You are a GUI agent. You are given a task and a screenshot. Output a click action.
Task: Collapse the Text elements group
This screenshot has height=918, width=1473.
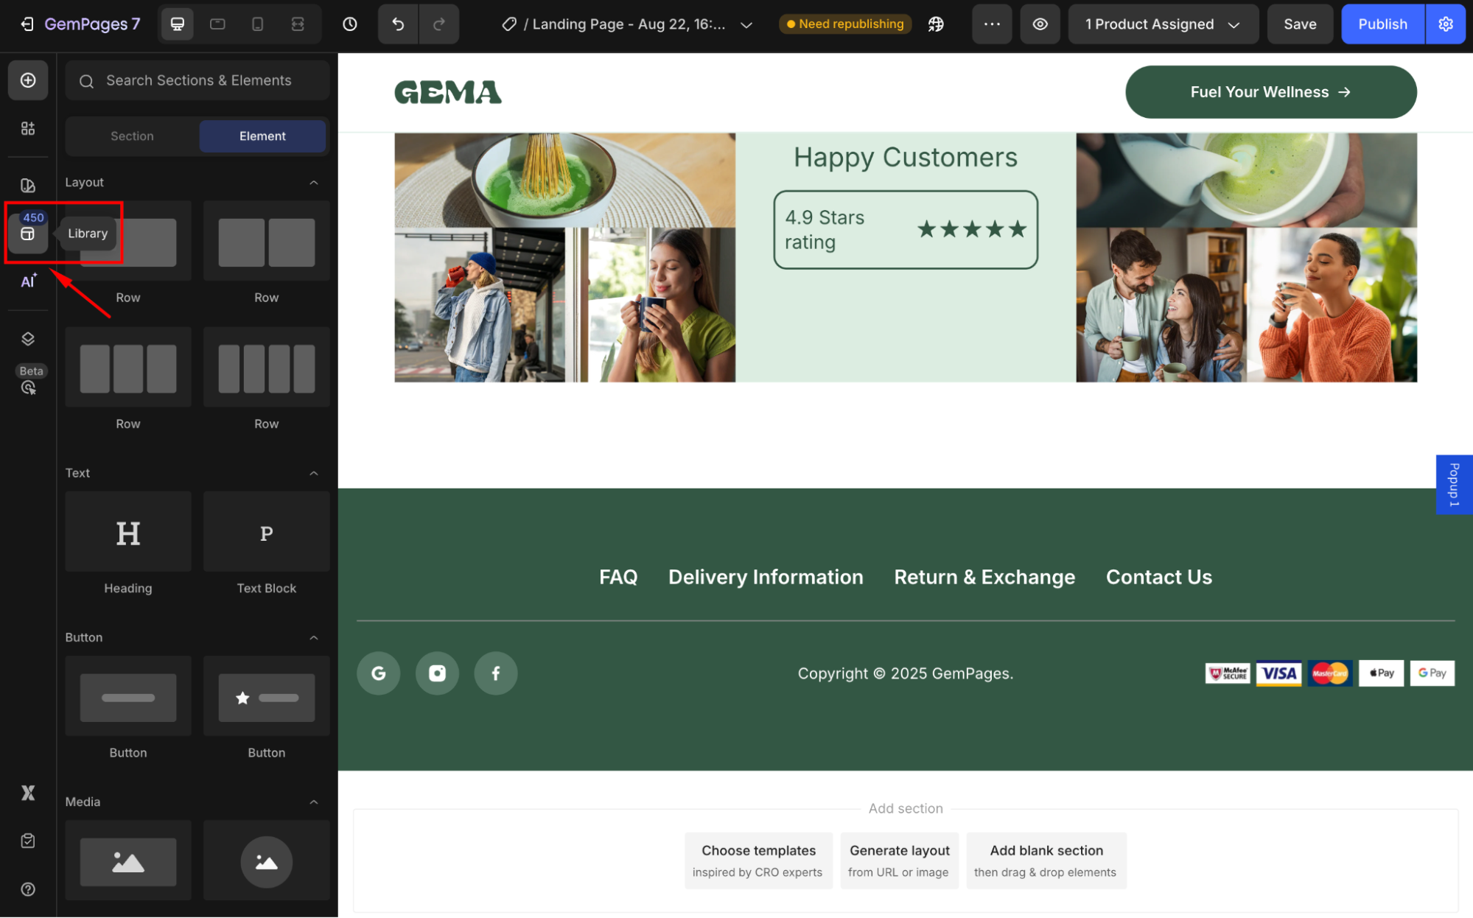pyautogui.click(x=314, y=473)
